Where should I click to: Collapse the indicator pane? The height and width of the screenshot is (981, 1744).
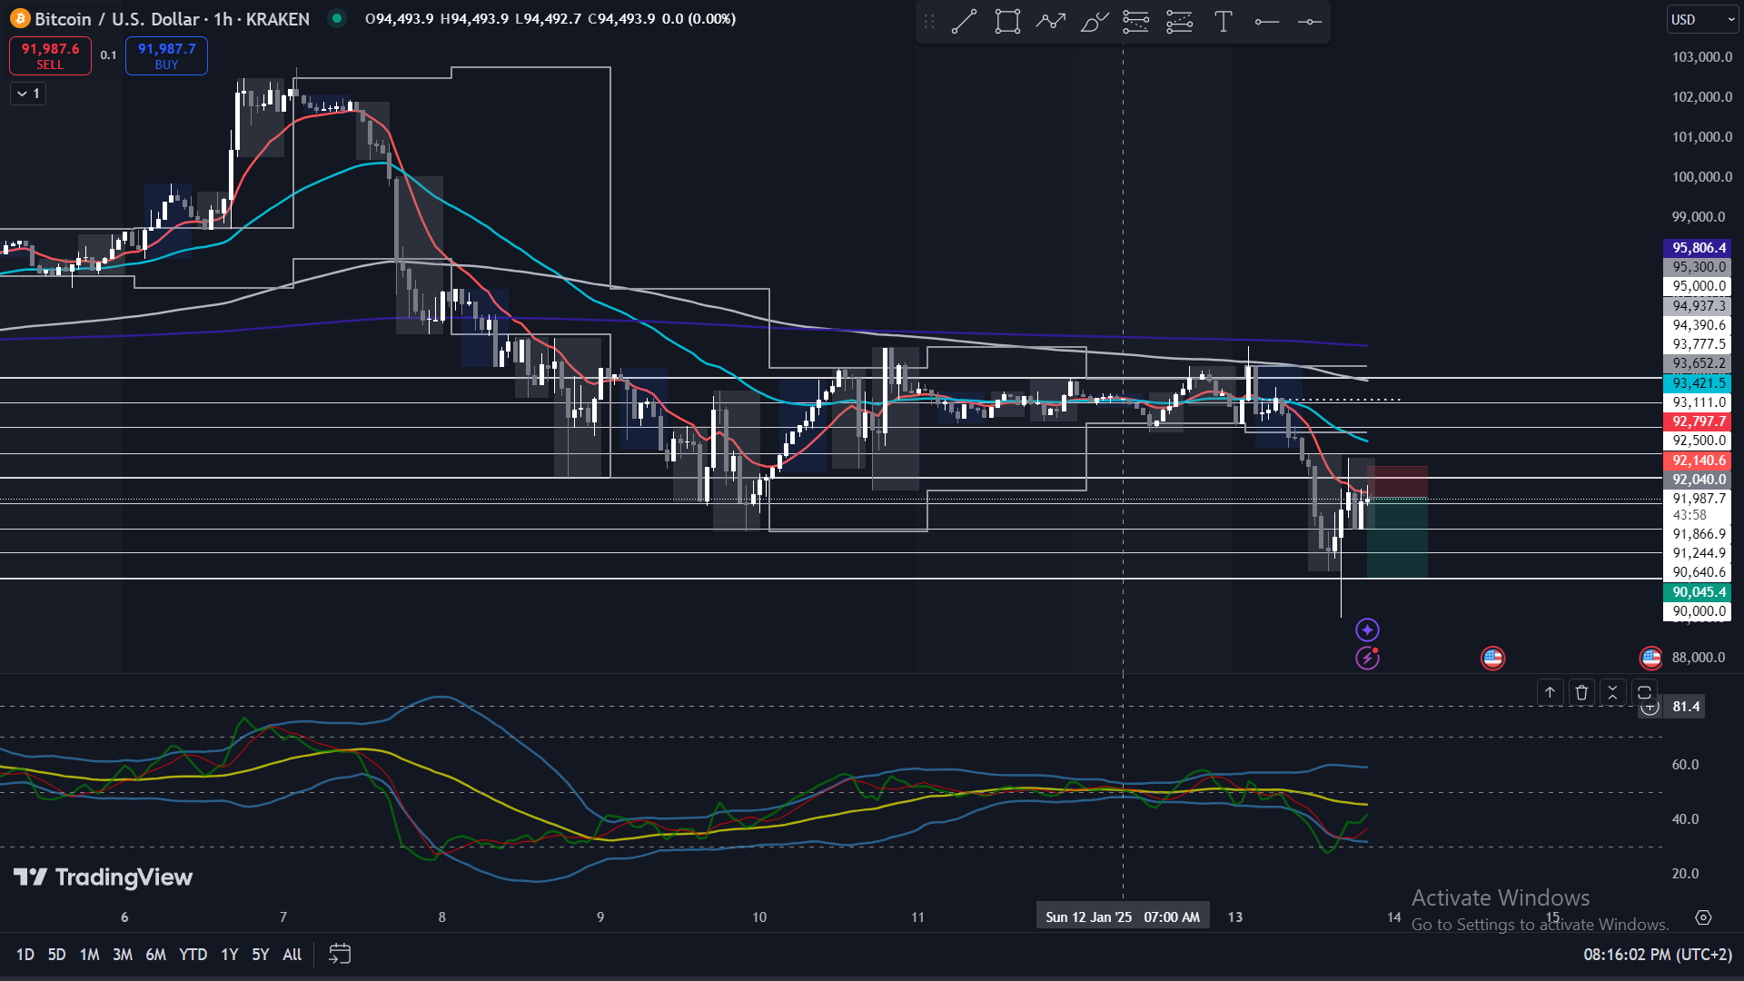click(x=1612, y=692)
